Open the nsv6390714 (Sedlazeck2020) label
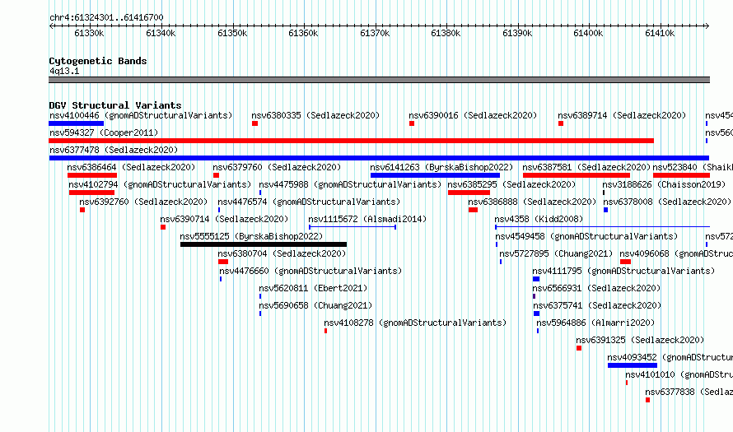Image resolution: width=733 pixels, height=432 pixels. (x=224, y=219)
